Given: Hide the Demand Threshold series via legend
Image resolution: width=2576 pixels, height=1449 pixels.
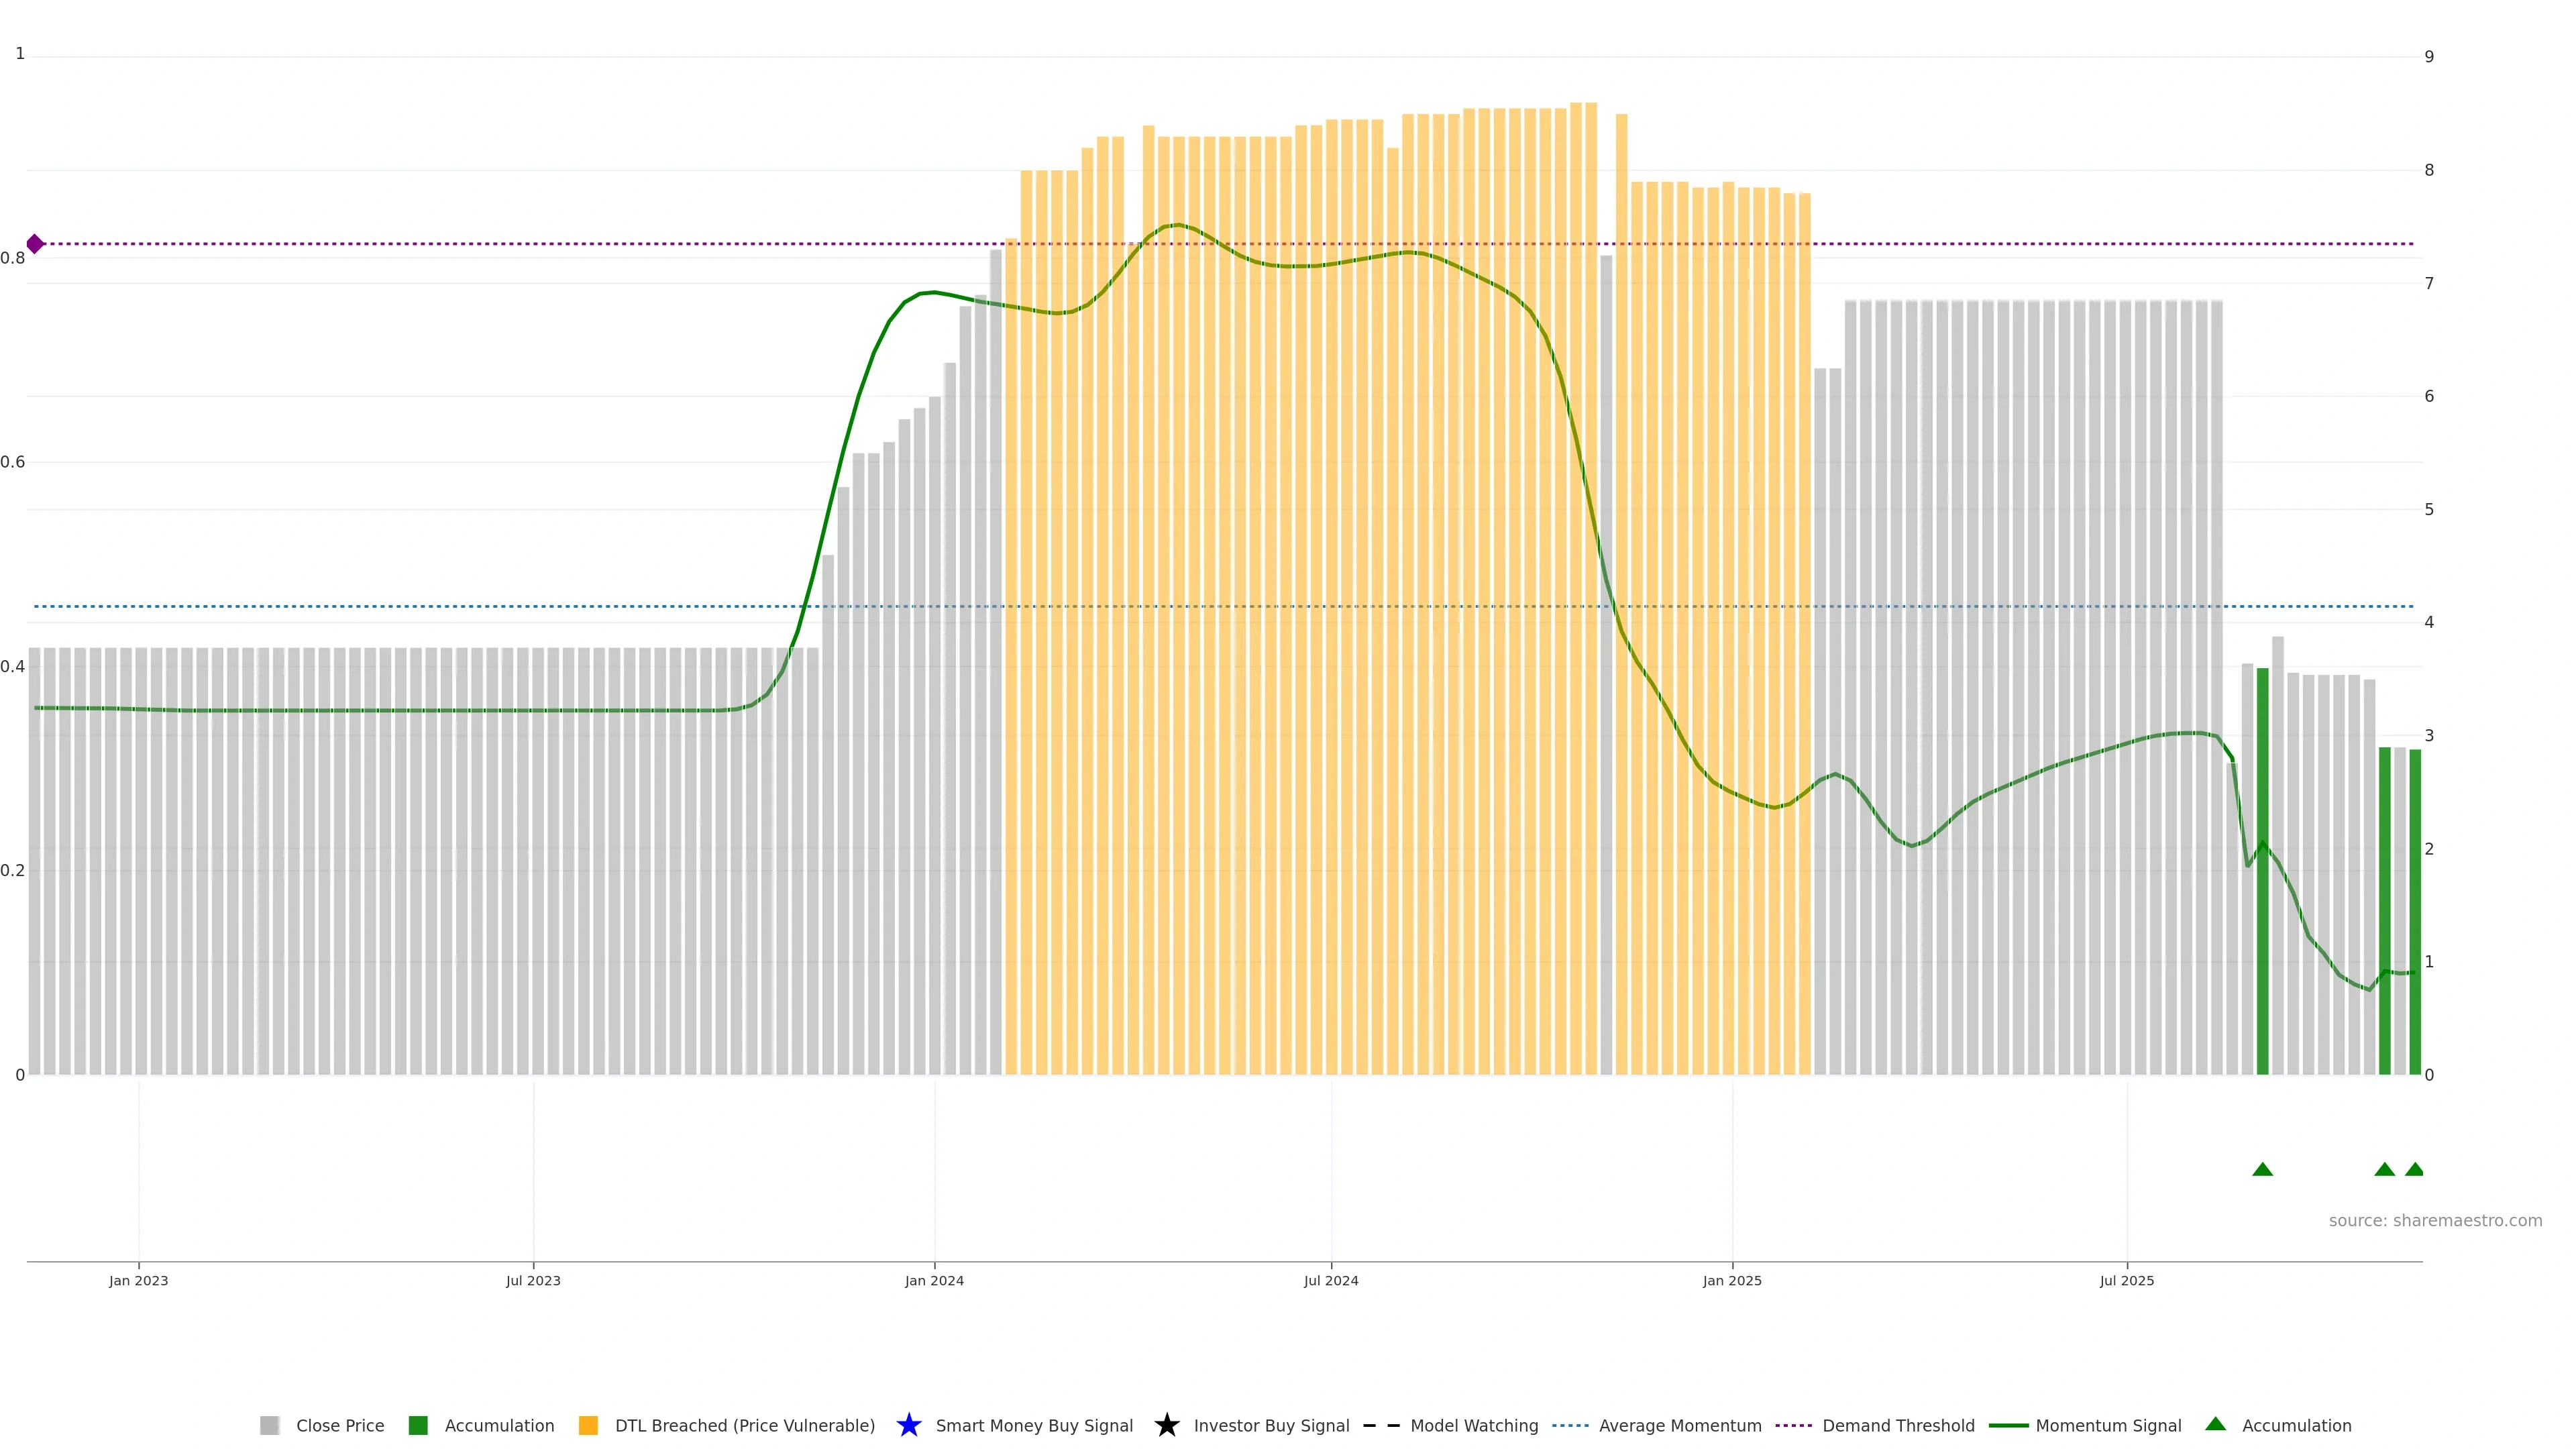Looking at the screenshot, I should 1898,1426.
